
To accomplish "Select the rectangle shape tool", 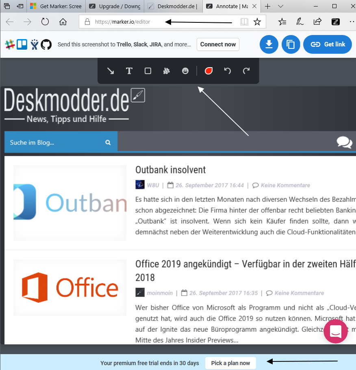I will click(148, 71).
